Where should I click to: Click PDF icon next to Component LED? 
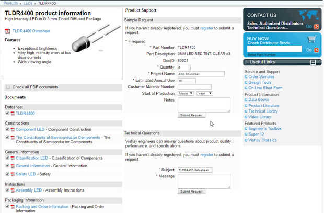(13, 129)
